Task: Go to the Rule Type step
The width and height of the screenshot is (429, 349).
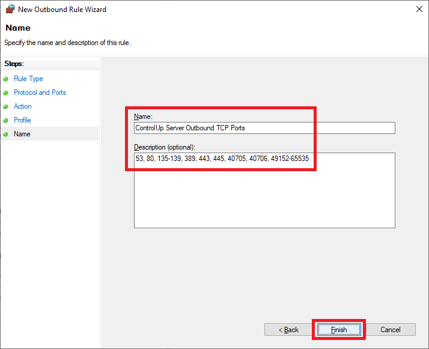Action: (x=28, y=79)
